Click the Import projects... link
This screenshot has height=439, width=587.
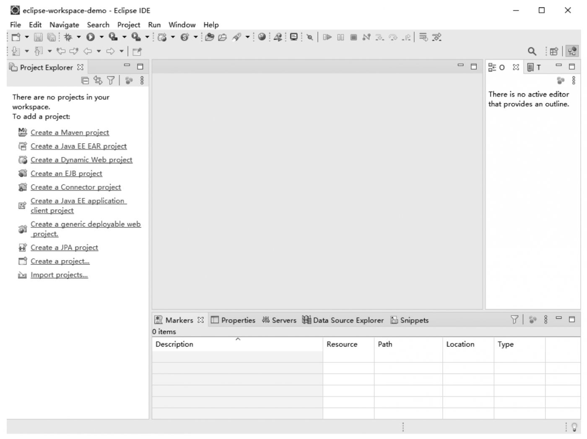tap(59, 275)
